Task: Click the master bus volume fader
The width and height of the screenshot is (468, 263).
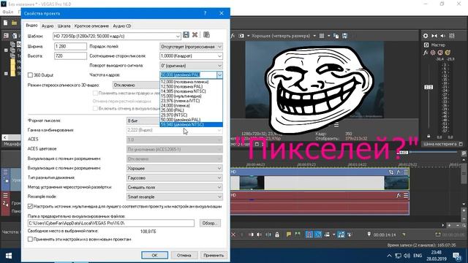Action: click(x=429, y=87)
